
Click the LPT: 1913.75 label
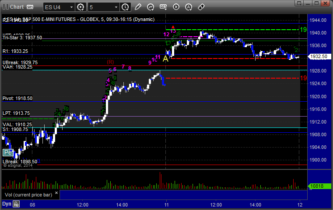[x=16, y=113]
